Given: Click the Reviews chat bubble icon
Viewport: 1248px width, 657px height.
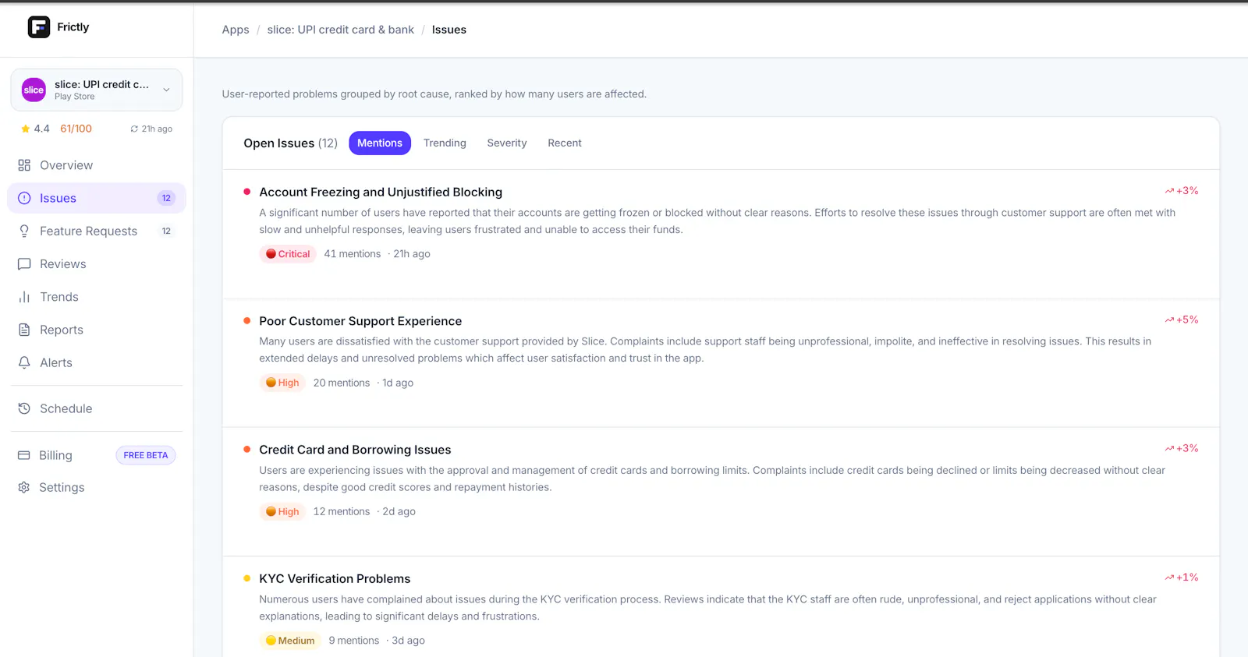Looking at the screenshot, I should 24,264.
